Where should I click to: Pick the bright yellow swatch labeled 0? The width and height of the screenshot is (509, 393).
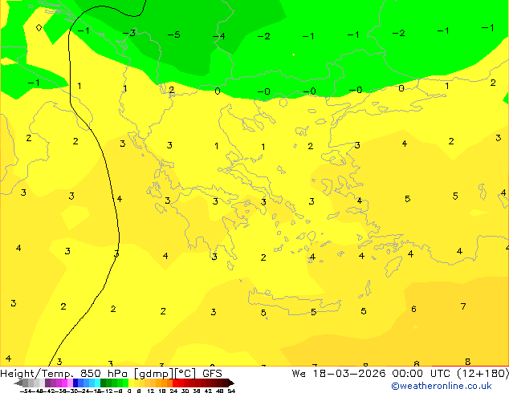pos(131,383)
